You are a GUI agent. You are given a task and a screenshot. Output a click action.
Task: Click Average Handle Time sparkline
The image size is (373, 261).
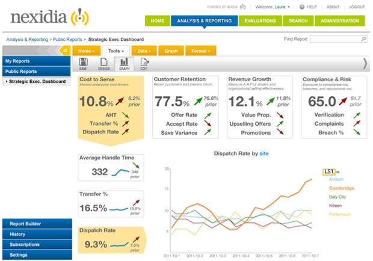[120, 172]
